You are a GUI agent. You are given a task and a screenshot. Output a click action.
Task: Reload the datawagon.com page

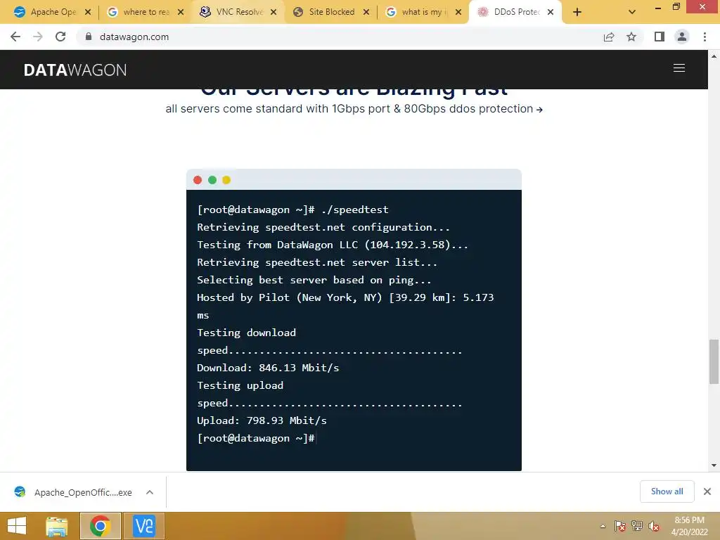tap(60, 37)
